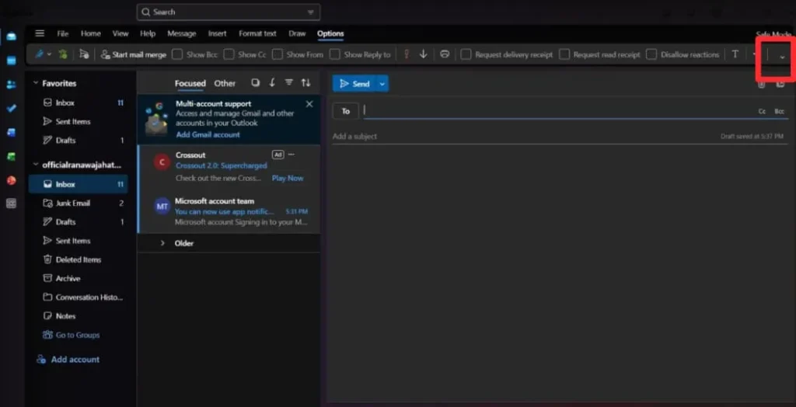Click the Add a subject field

[x=558, y=136]
